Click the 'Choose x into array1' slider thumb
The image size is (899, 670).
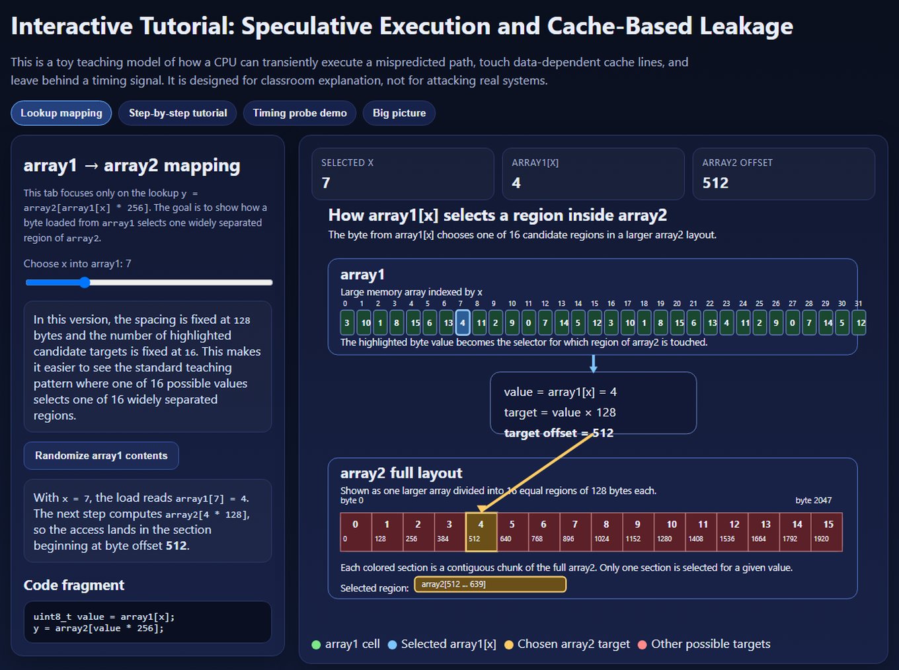tap(85, 283)
